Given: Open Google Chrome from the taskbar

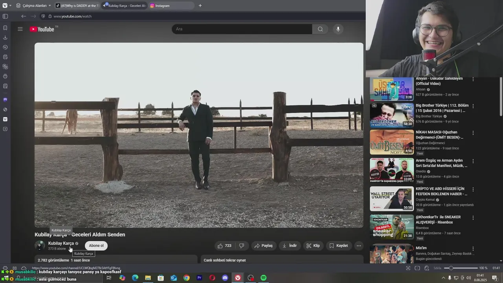Looking at the screenshot, I should (187, 278).
